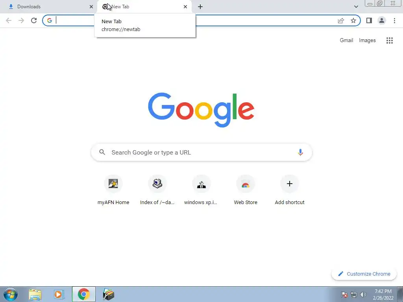Open the three-dot Chrome menu

[394, 20]
